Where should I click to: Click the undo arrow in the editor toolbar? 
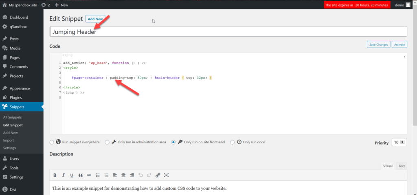(140, 175)
